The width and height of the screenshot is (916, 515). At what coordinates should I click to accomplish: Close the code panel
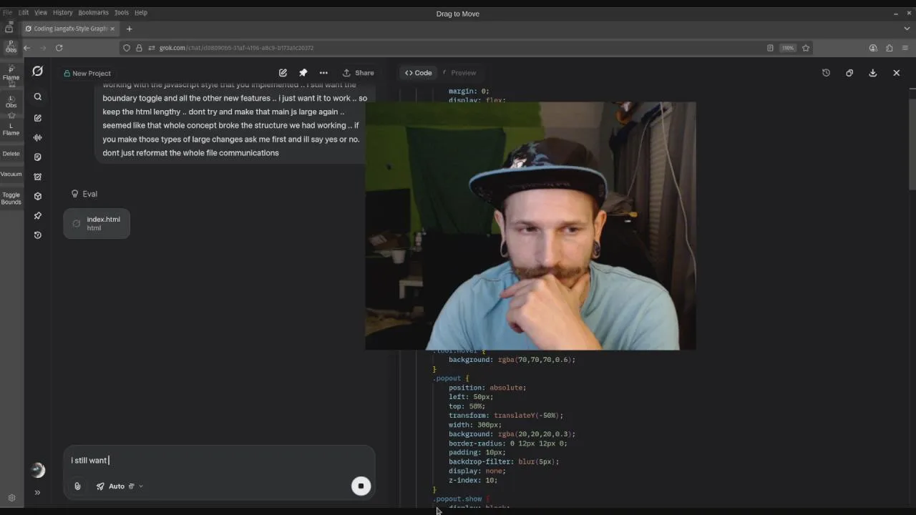pos(897,73)
